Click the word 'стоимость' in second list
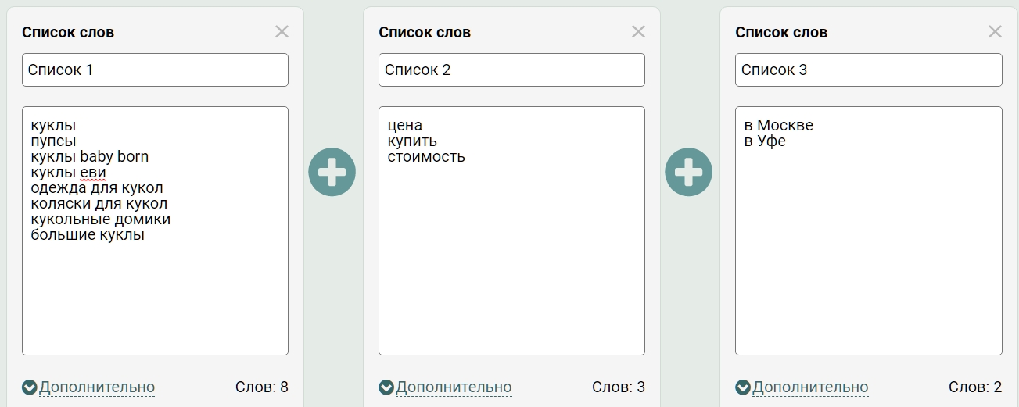Image resolution: width=1019 pixels, height=407 pixels. (426, 156)
